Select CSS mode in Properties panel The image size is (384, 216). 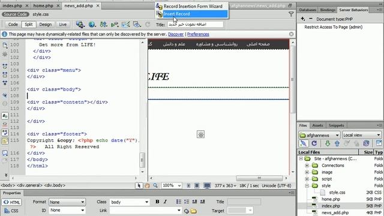tap(12, 211)
